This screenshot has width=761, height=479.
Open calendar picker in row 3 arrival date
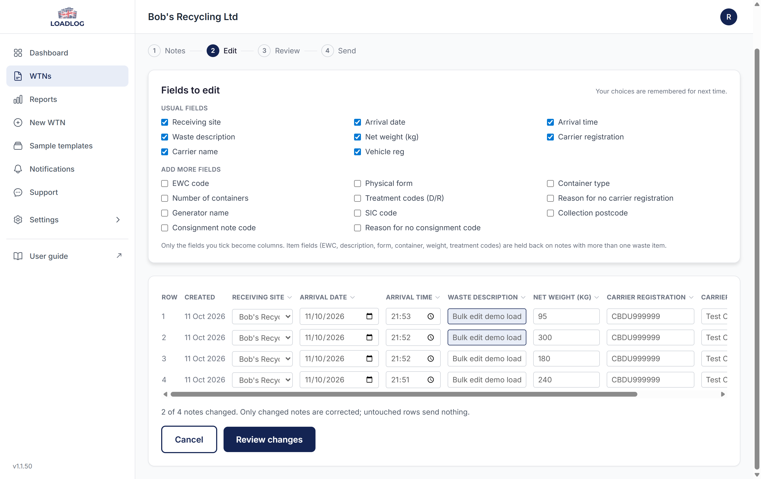point(369,359)
